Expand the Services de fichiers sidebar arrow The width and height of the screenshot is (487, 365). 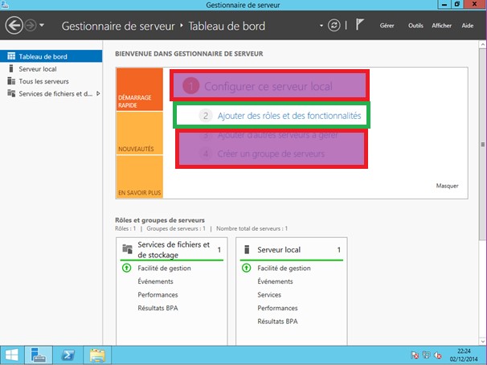point(98,93)
